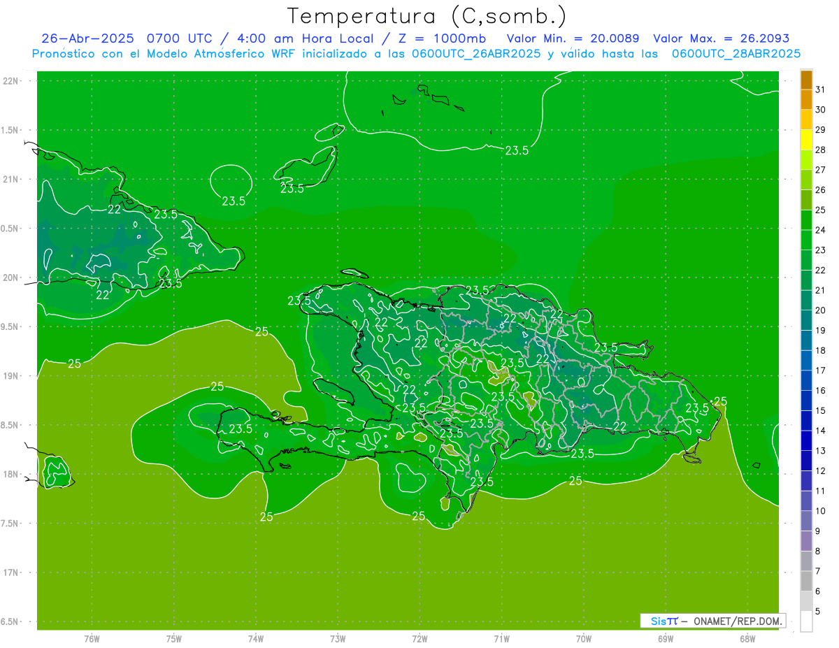
Task: Click the brown-orange swatch above legend value 31
Action: (x=806, y=80)
